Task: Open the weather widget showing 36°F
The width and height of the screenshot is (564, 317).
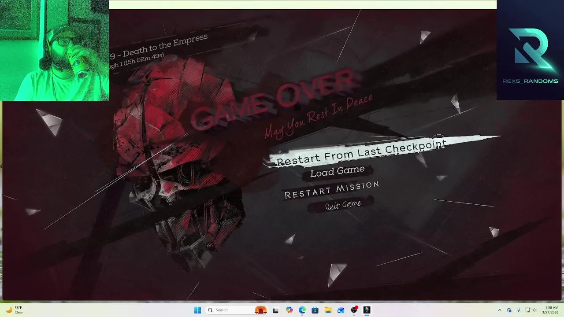Action: click(x=14, y=310)
